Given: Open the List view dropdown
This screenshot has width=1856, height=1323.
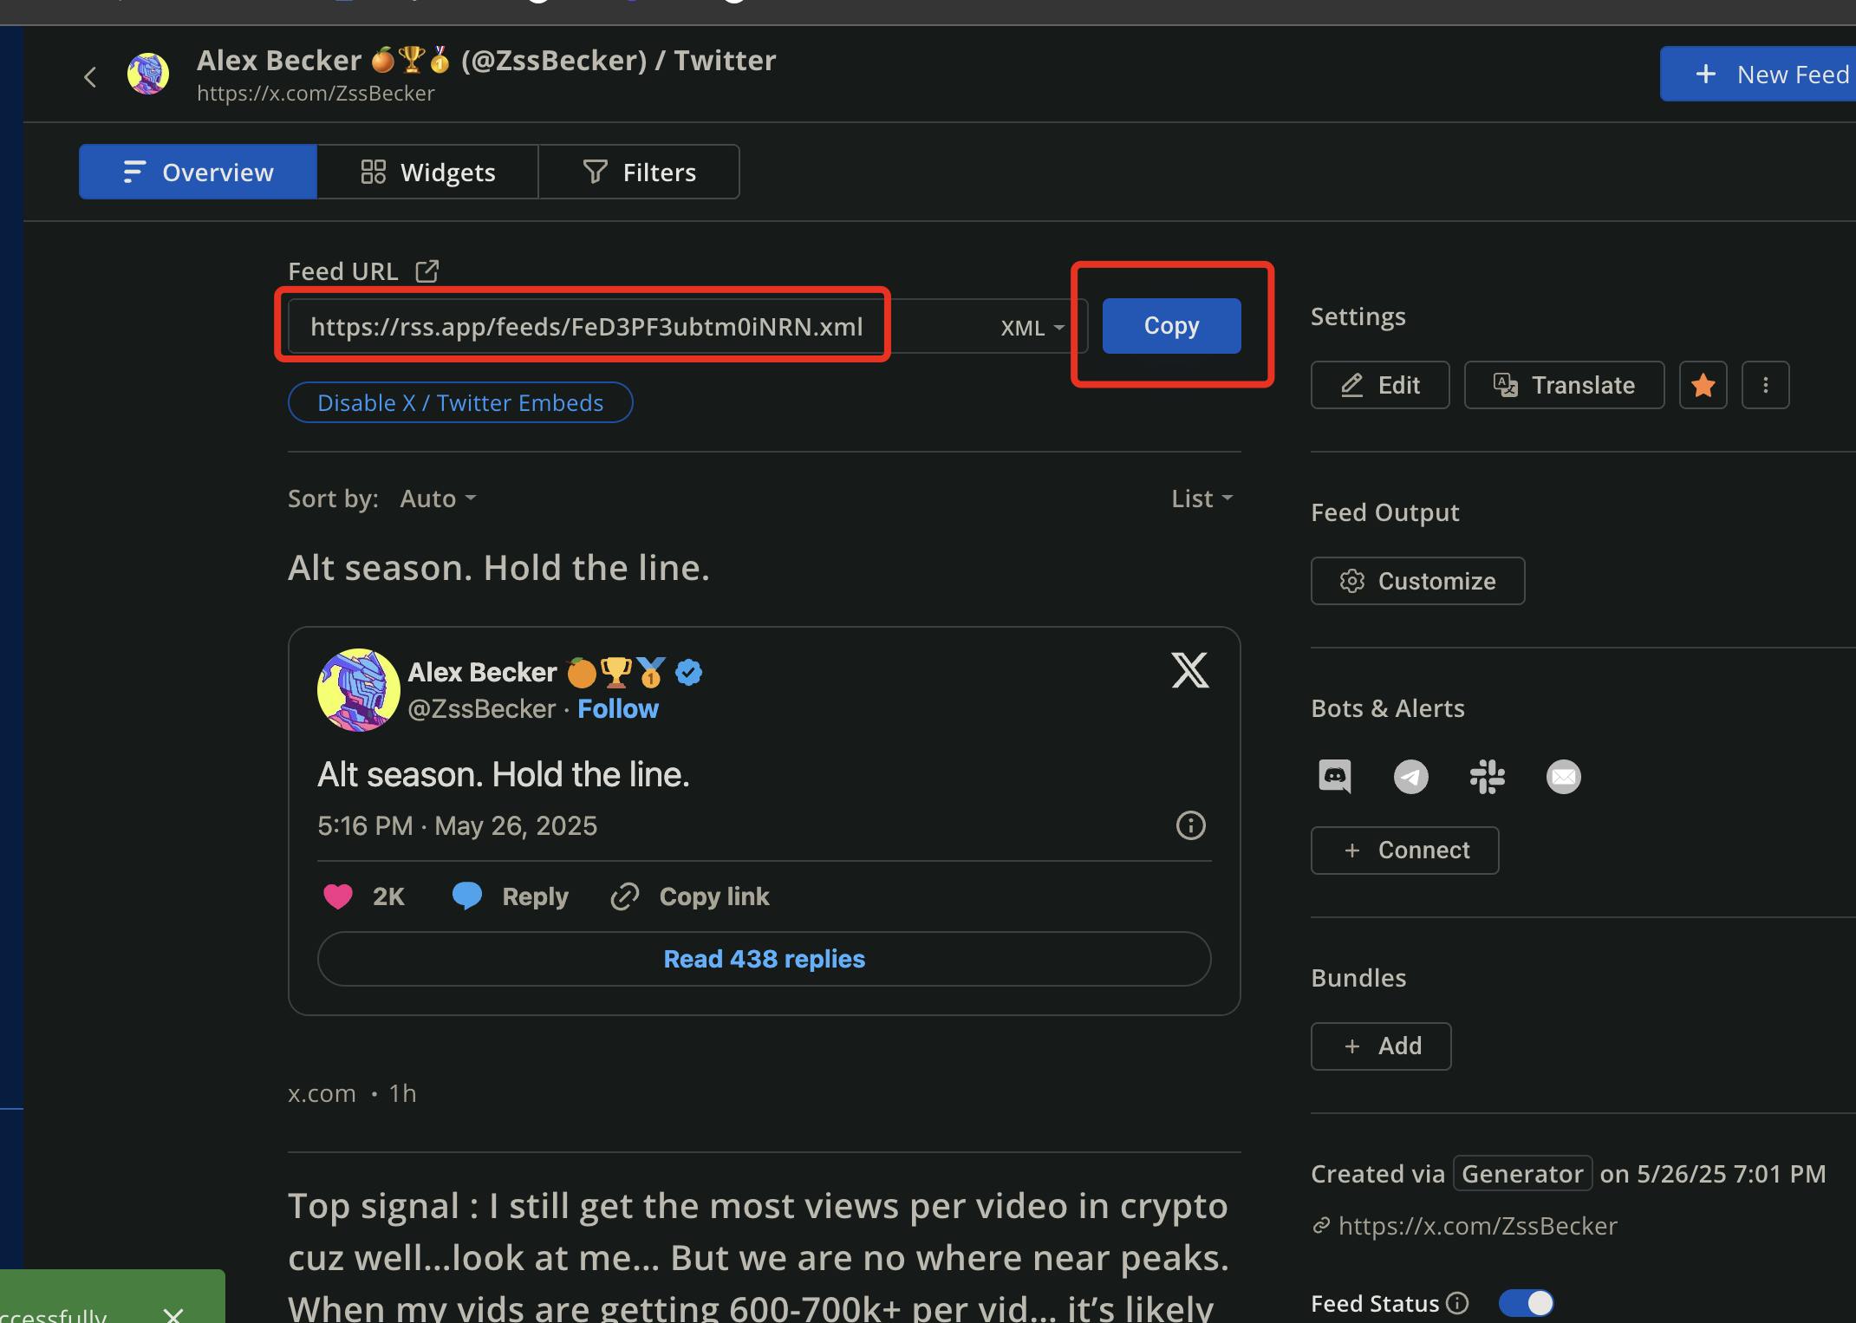Looking at the screenshot, I should pos(1202,499).
